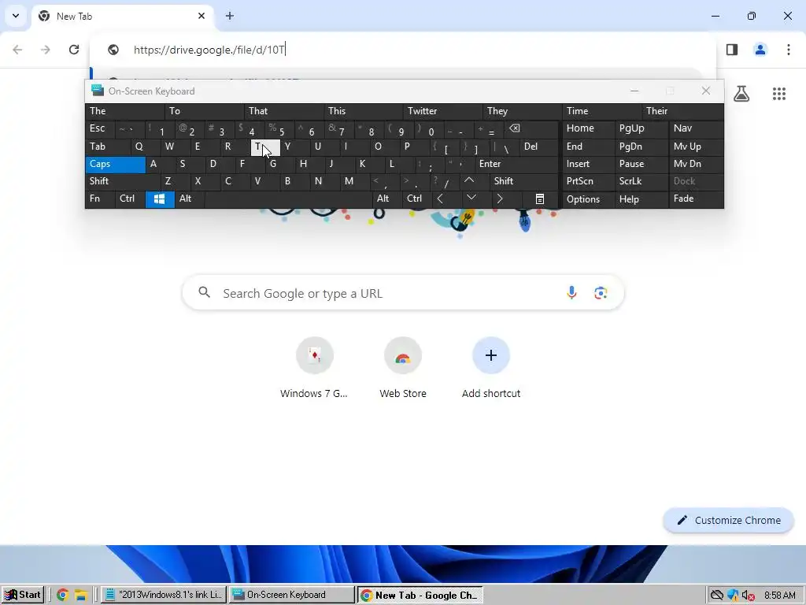Image resolution: width=806 pixels, height=605 pixels.
Task: Click the Esc key
Action: coord(100,128)
